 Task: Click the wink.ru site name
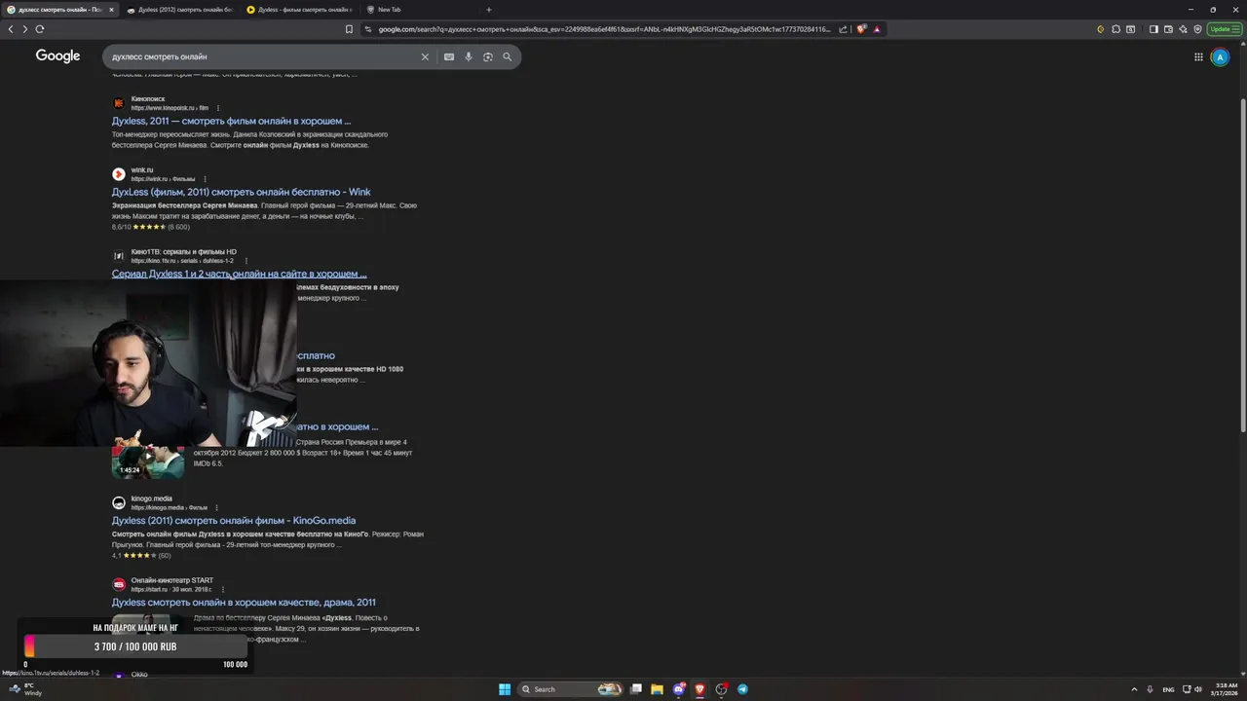point(142,169)
